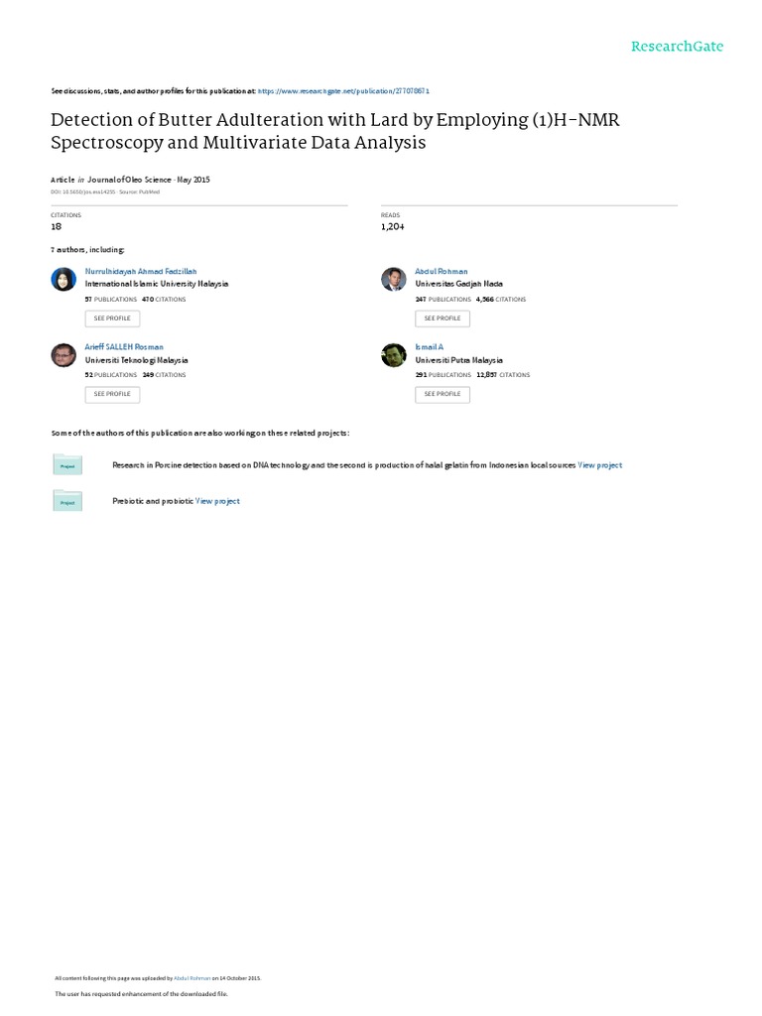762x1016 pixels.
Task: Open View project for Prebiotic and probiotic
Action: [x=217, y=501]
